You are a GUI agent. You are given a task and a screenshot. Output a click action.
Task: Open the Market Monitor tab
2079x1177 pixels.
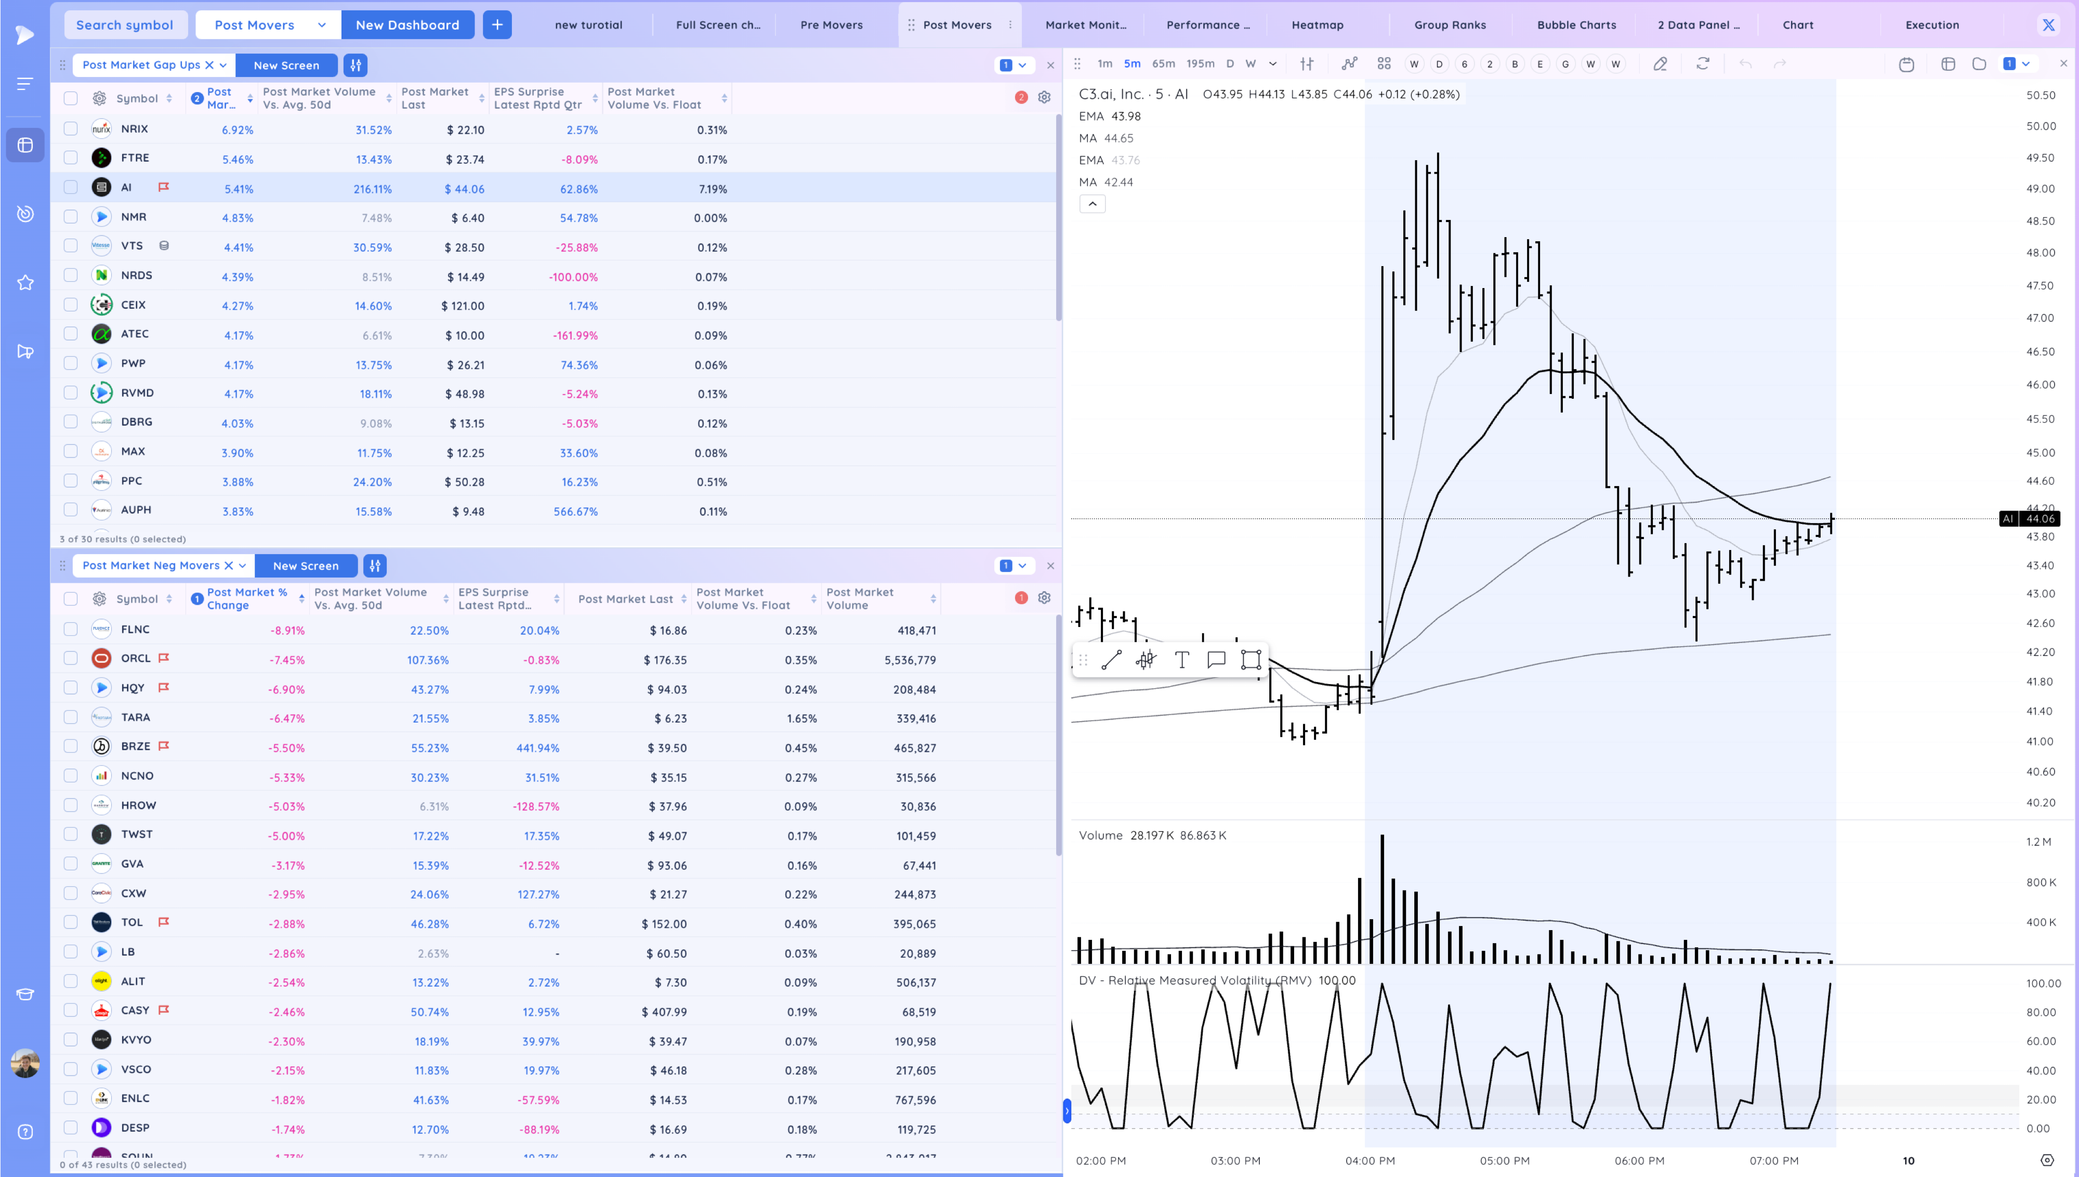point(1085,25)
